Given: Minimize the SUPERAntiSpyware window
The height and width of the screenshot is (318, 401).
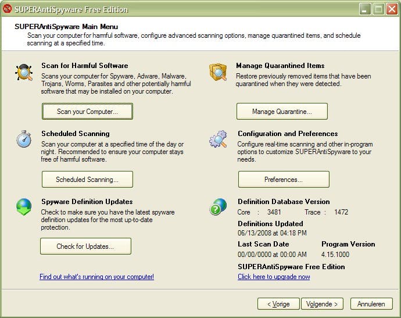Looking at the screenshot, I should pyautogui.click(x=365, y=9).
